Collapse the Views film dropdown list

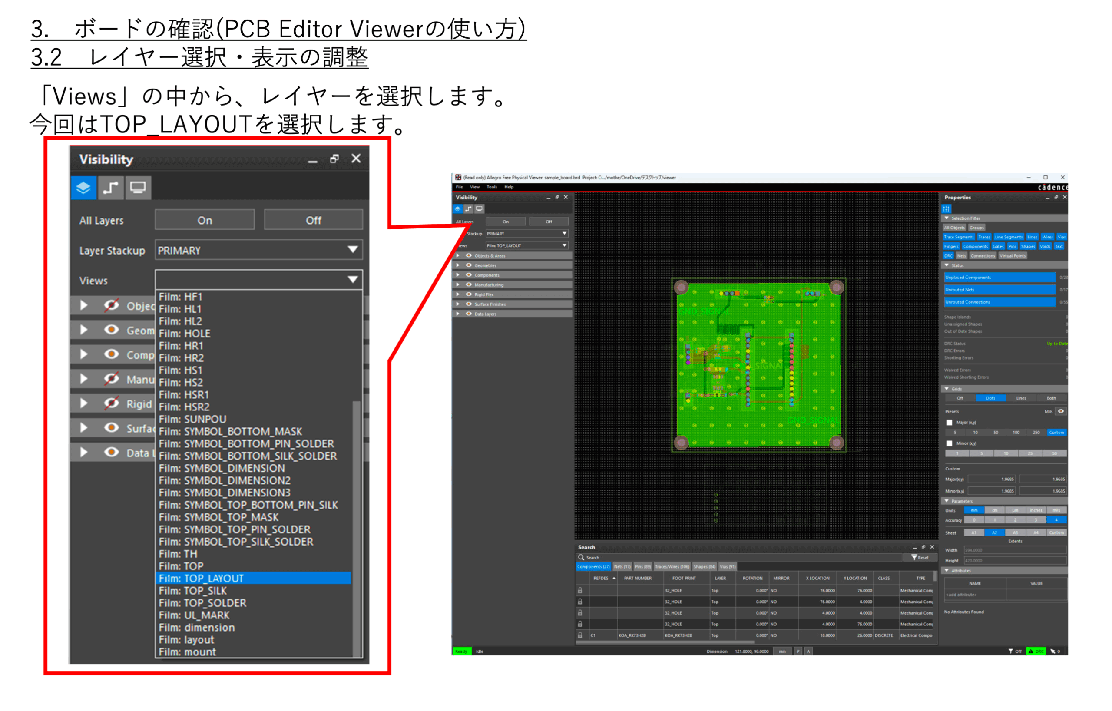point(352,280)
